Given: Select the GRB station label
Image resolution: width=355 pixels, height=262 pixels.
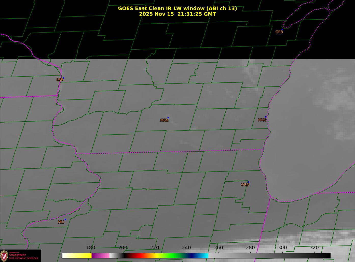Looking at the screenshot, I should pyautogui.click(x=279, y=32).
